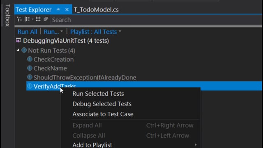Click the hierarchy view icon in toolbar
263x148 pixels.
click(19, 19)
